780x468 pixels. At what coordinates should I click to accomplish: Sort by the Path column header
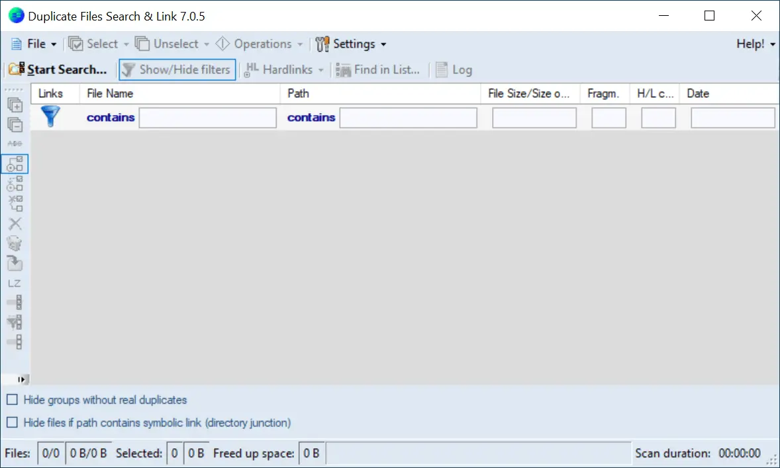pos(380,93)
